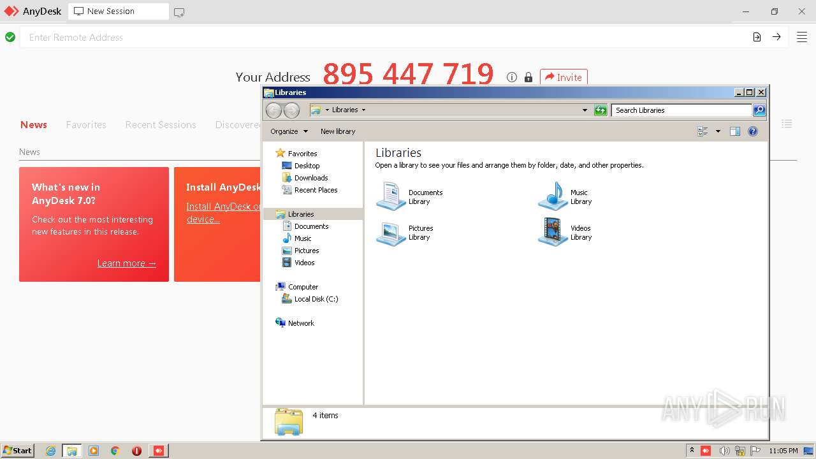Go back in Libraries explorer window
The height and width of the screenshot is (459, 816).
(273, 110)
